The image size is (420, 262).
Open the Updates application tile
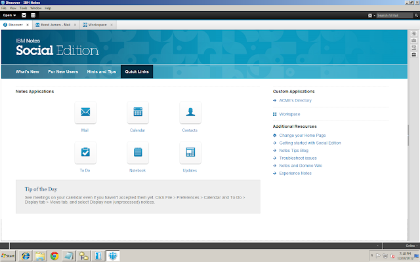pyautogui.click(x=190, y=153)
